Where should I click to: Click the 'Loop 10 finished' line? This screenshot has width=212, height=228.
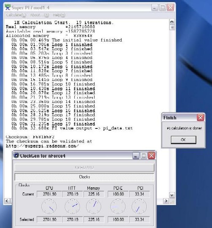(x=53, y=84)
